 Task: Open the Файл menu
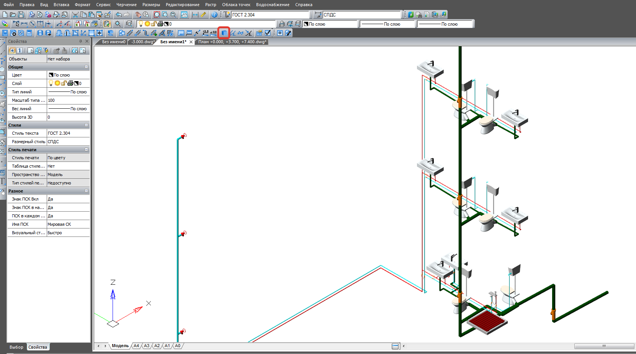[8, 5]
